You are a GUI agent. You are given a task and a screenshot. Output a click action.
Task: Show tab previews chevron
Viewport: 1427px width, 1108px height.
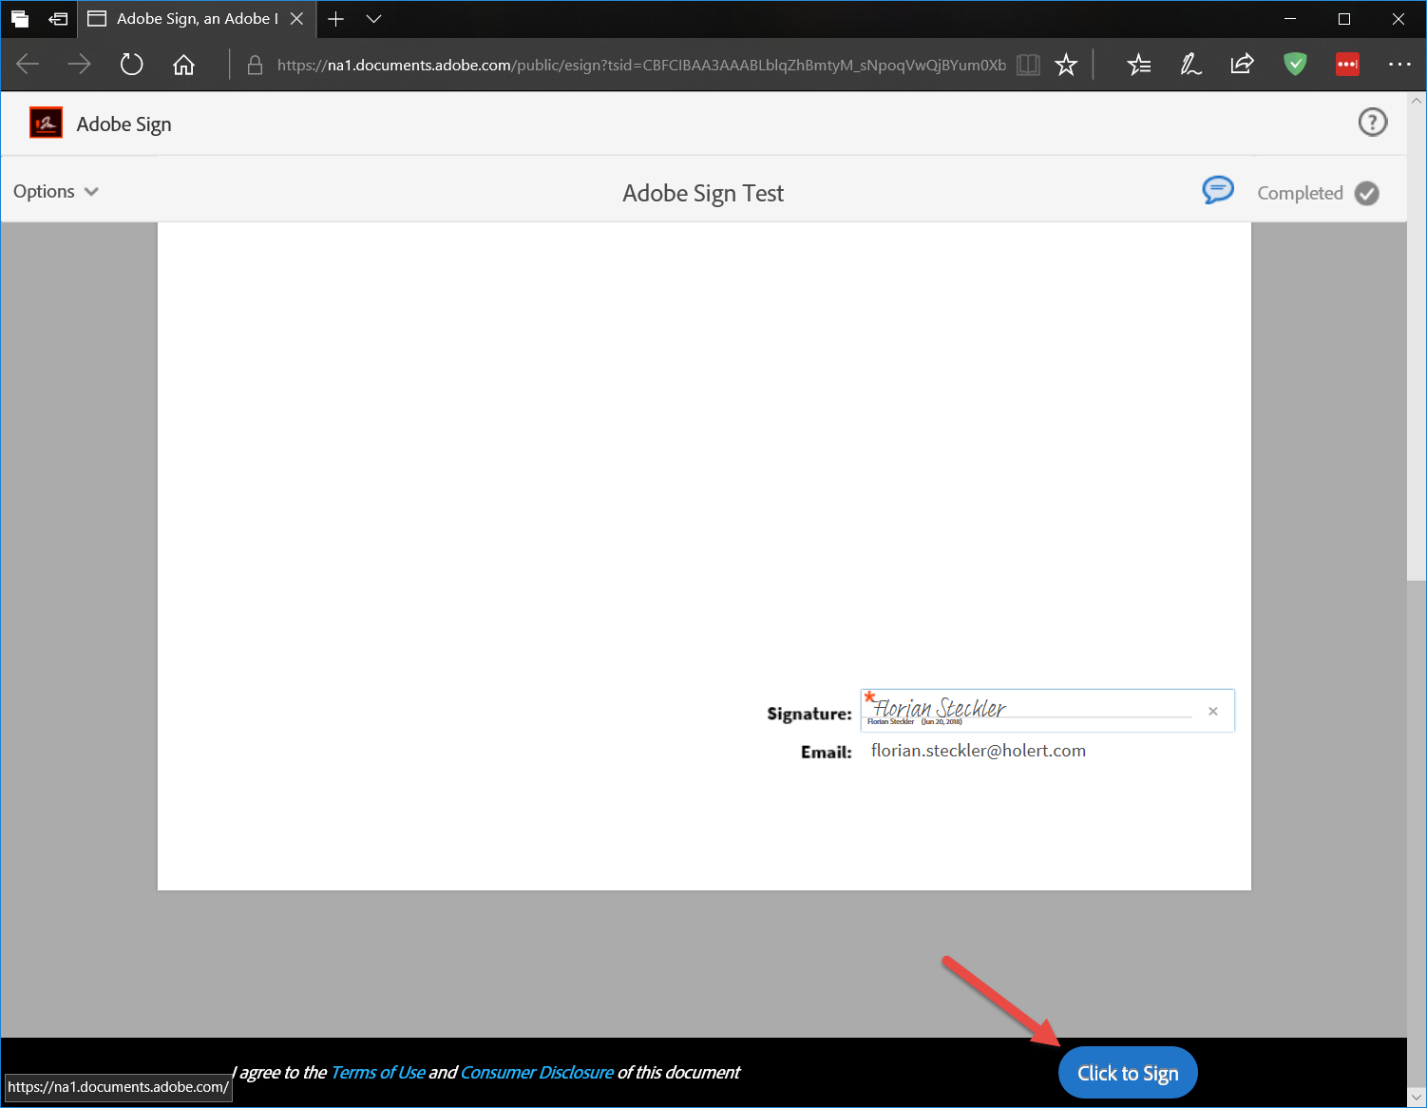tap(373, 19)
